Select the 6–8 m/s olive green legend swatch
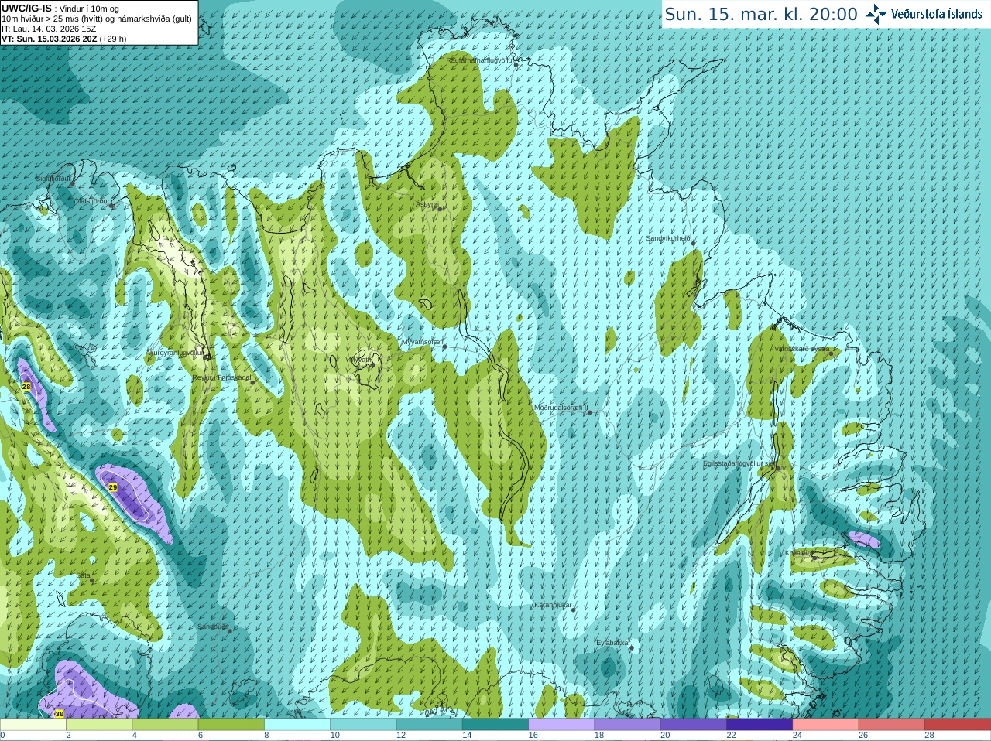Image resolution: width=991 pixels, height=741 pixels. click(x=231, y=725)
